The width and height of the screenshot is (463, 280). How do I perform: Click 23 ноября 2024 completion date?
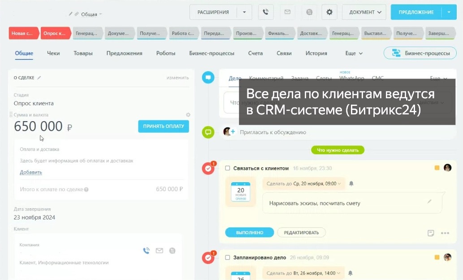pos(34,218)
